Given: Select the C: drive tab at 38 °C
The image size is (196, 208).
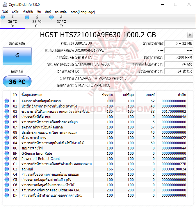Looking at the screenshot, I should pyautogui.click(x=37, y=22).
